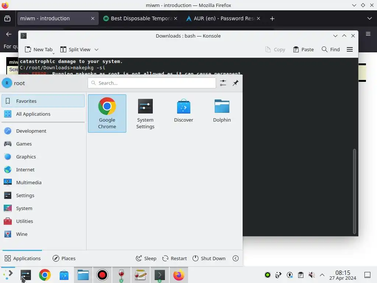Select All Applications category
Image resolution: width=377 pixels, height=283 pixels.
(x=43, y=114)
